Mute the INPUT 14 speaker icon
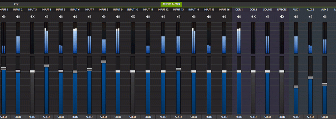The width and height of the screenshot is (336, 119). (194, 16)
